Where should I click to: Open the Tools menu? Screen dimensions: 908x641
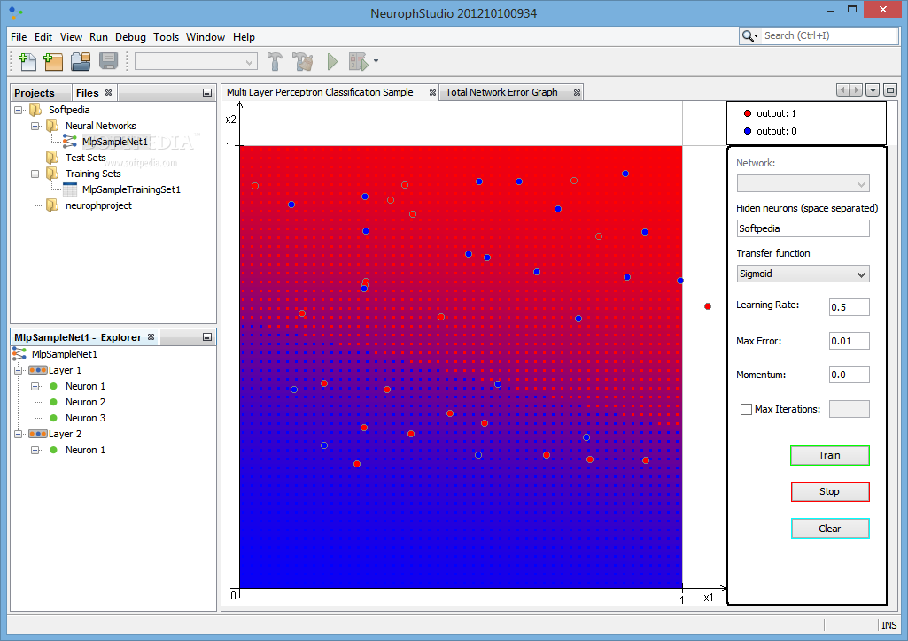click(167, 37)
